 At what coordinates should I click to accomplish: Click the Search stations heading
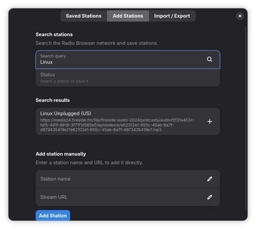pos(54,34)
